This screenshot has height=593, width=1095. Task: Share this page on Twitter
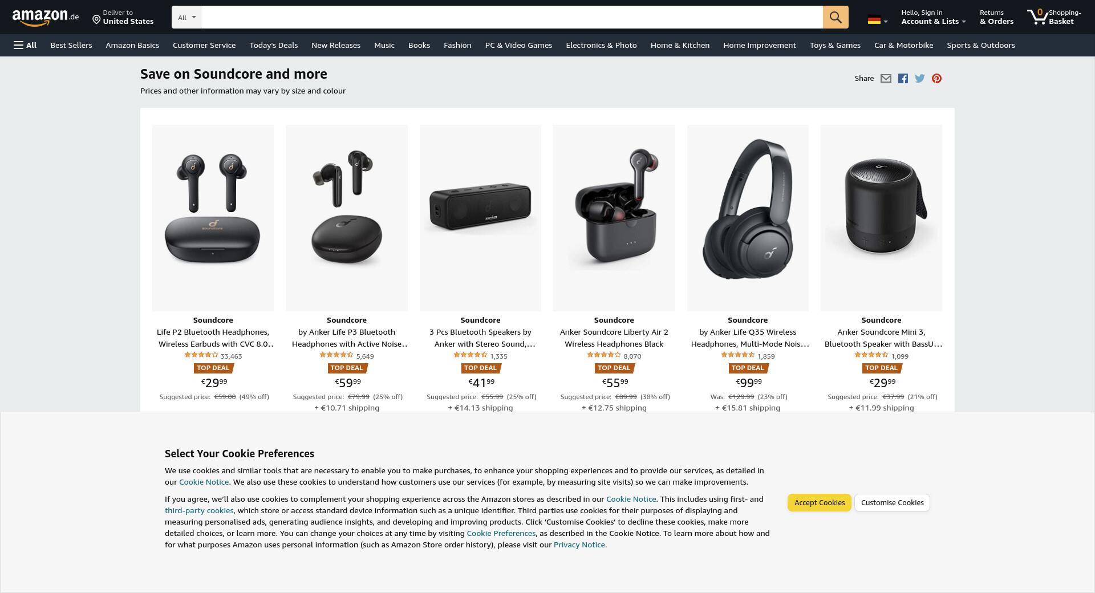tap(919, 79)
